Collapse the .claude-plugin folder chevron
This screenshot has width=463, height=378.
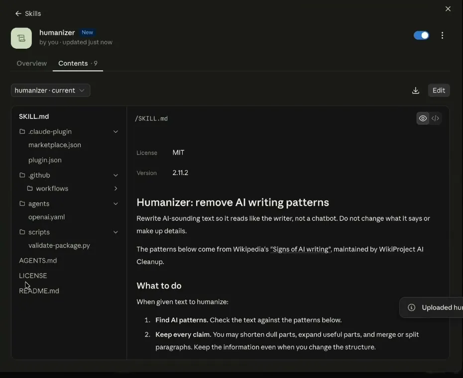[x=116, y=132]
